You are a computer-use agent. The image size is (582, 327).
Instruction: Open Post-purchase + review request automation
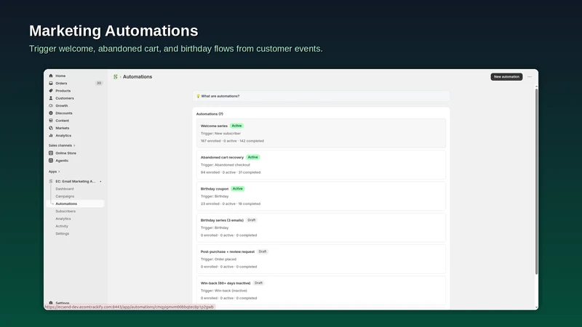pos(321,259)
